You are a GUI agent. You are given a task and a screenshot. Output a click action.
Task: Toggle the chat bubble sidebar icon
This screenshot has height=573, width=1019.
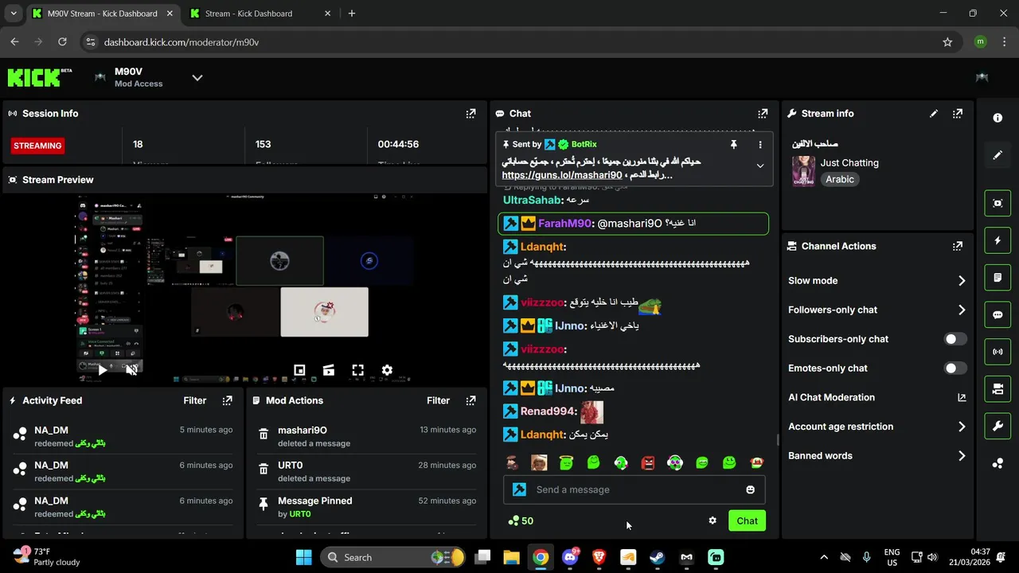click(998, 314)
